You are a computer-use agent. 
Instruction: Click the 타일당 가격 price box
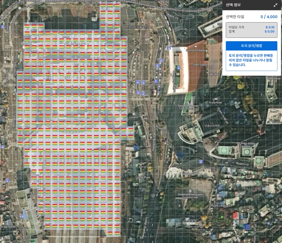251,29
